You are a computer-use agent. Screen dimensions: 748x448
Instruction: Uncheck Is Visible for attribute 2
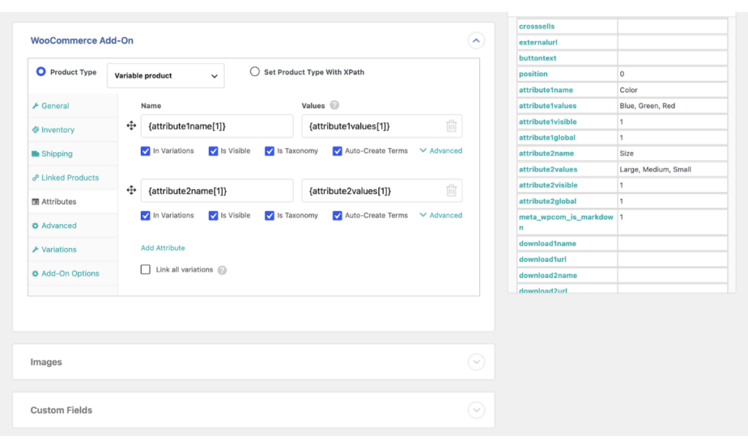pyautogui.click(x=213, y=215)
